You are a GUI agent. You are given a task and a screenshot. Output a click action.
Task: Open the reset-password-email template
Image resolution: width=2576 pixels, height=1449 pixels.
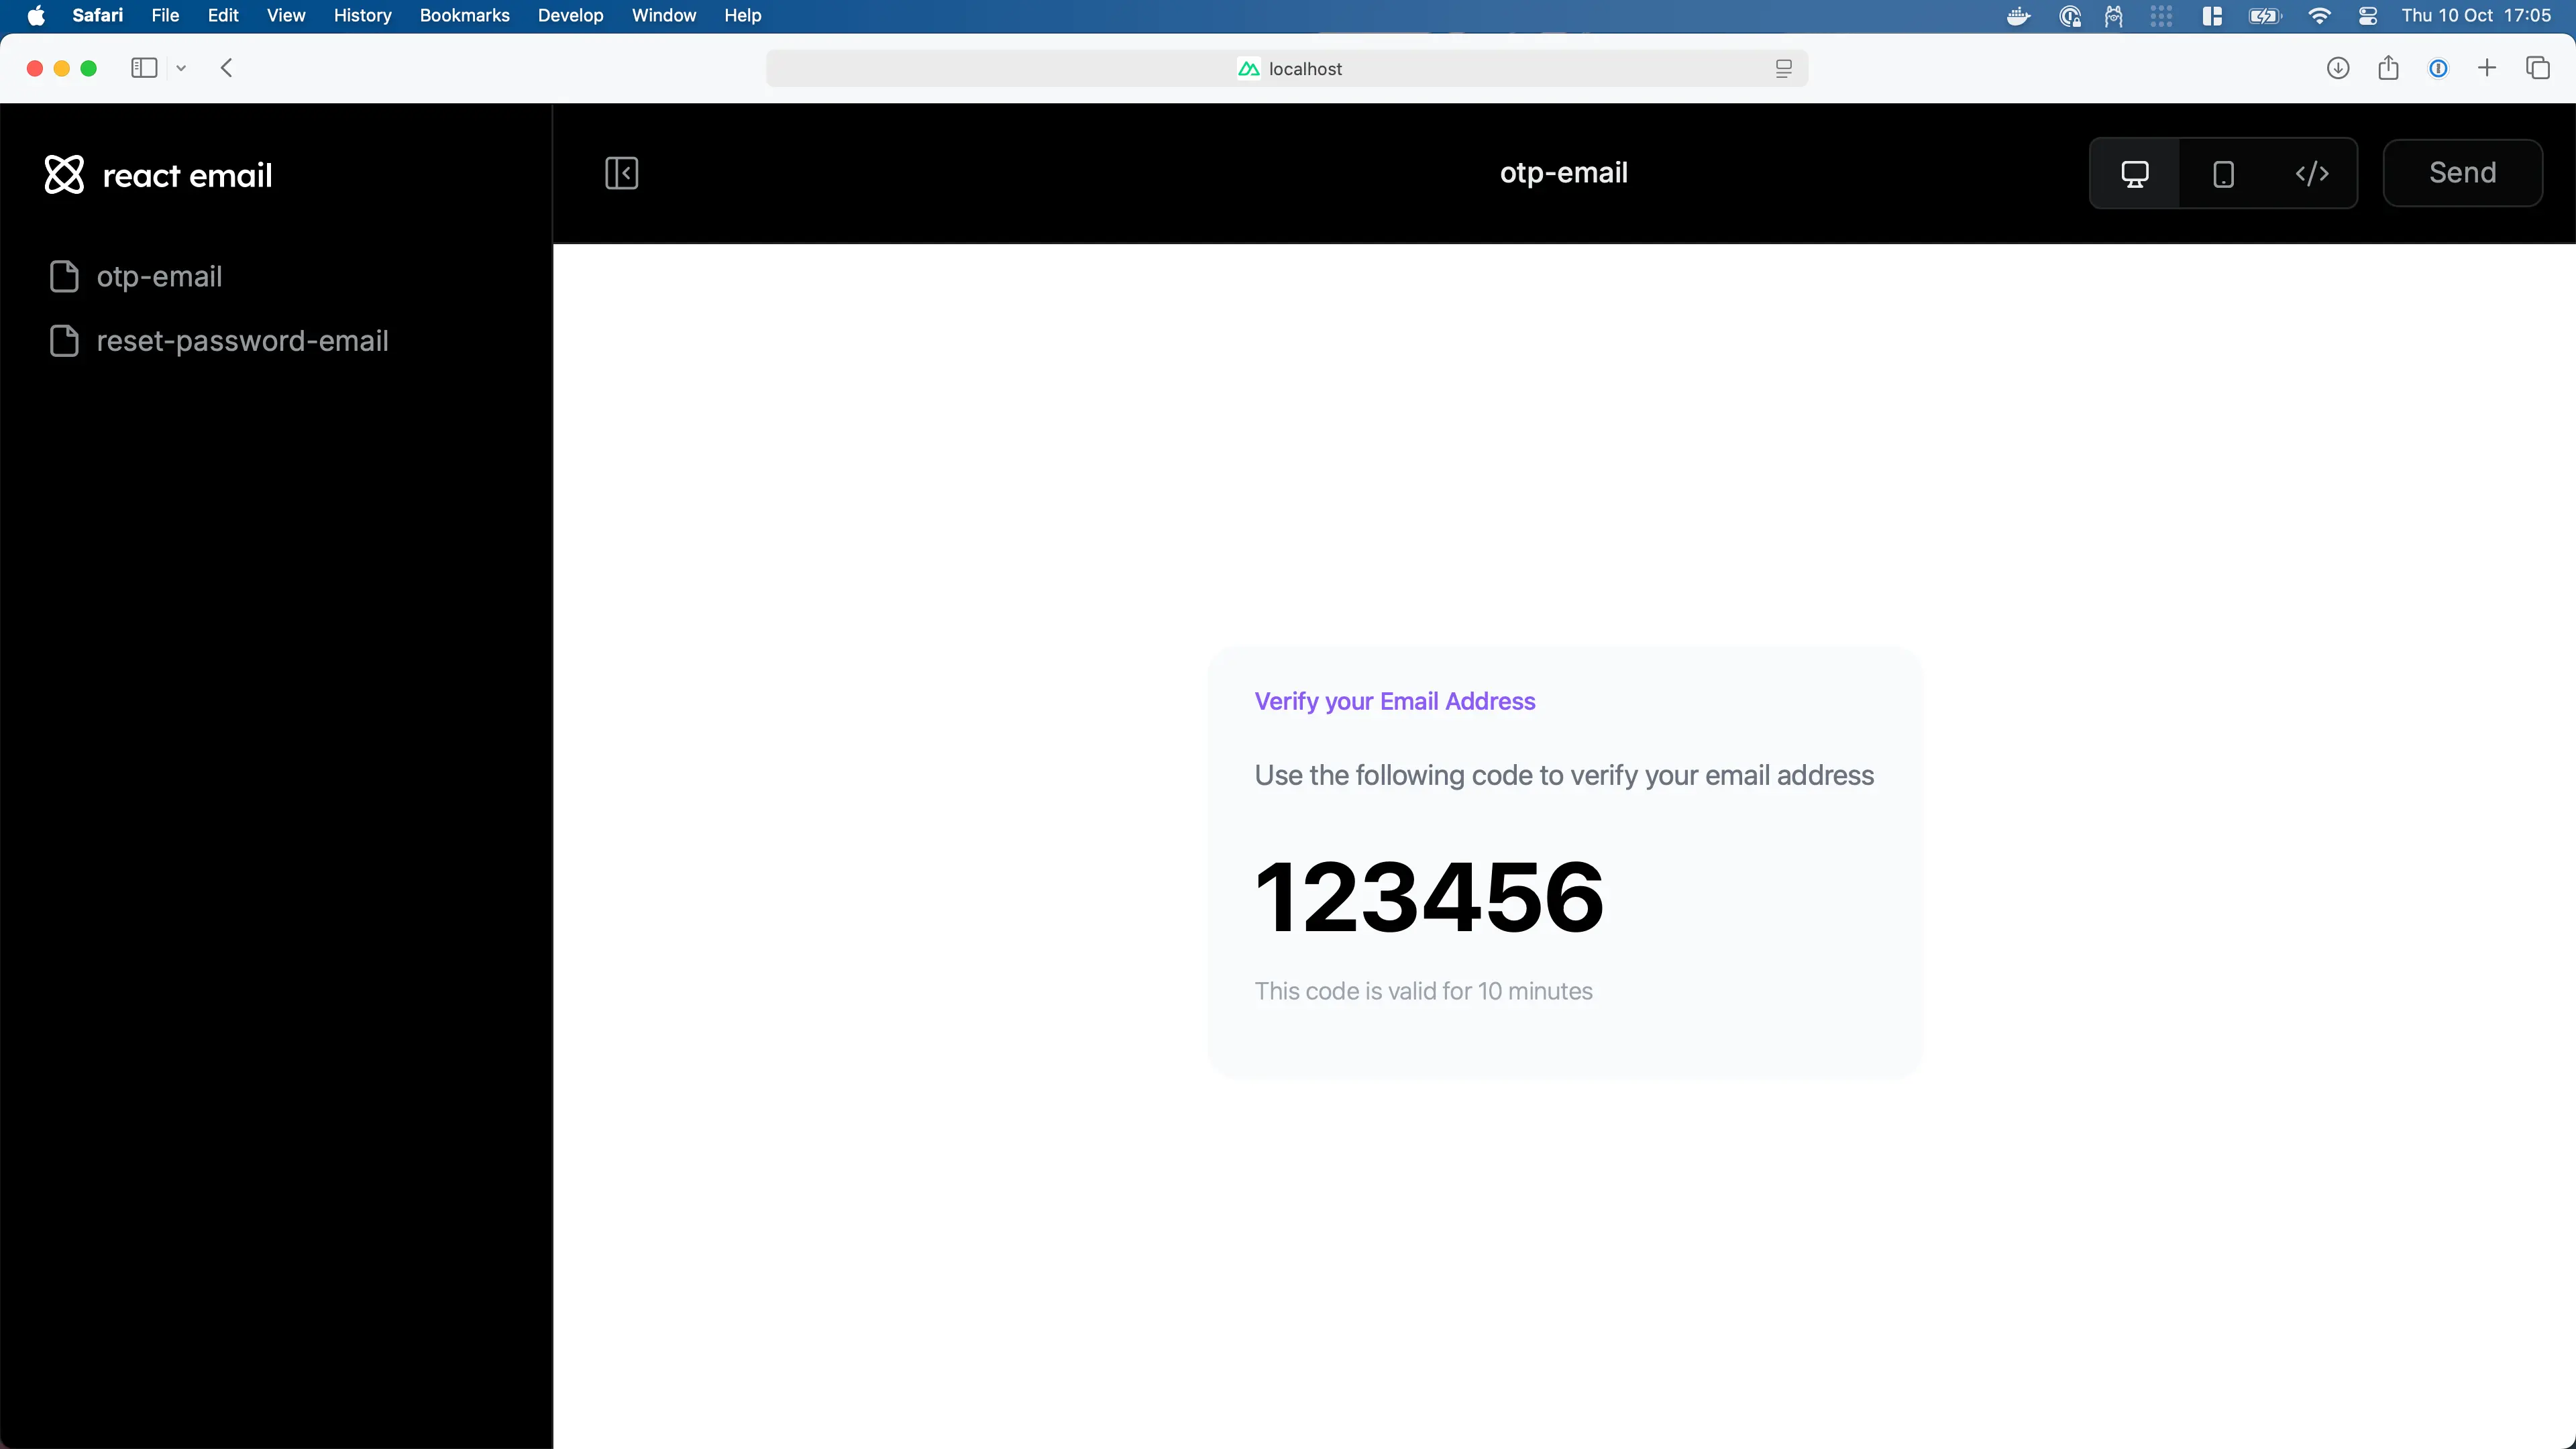pos(241,341)
